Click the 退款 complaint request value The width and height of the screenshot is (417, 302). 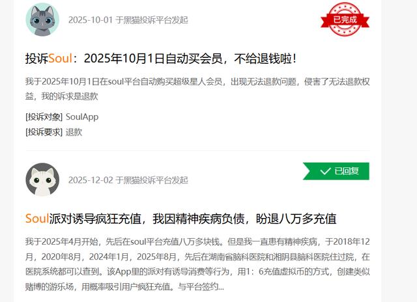tap(74, 132)
